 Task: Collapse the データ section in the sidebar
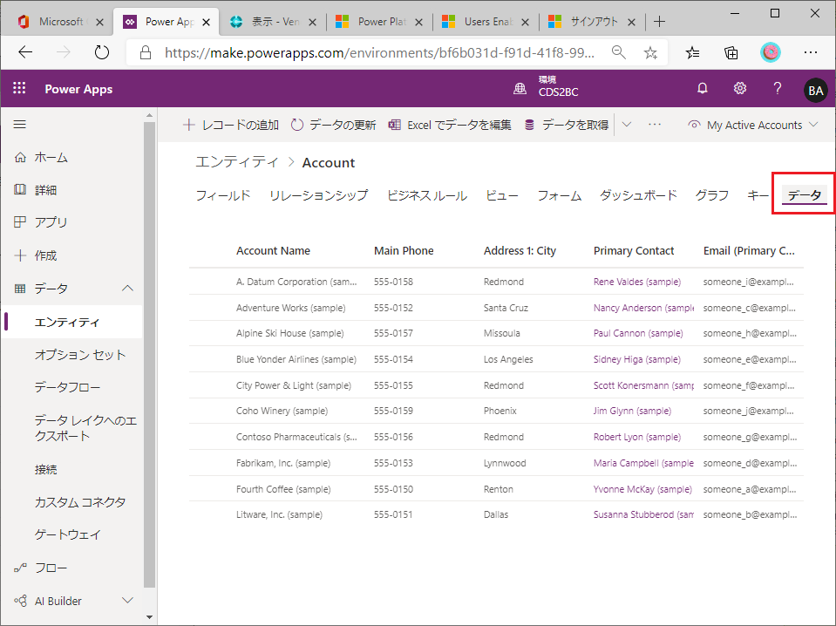(127, 288)
